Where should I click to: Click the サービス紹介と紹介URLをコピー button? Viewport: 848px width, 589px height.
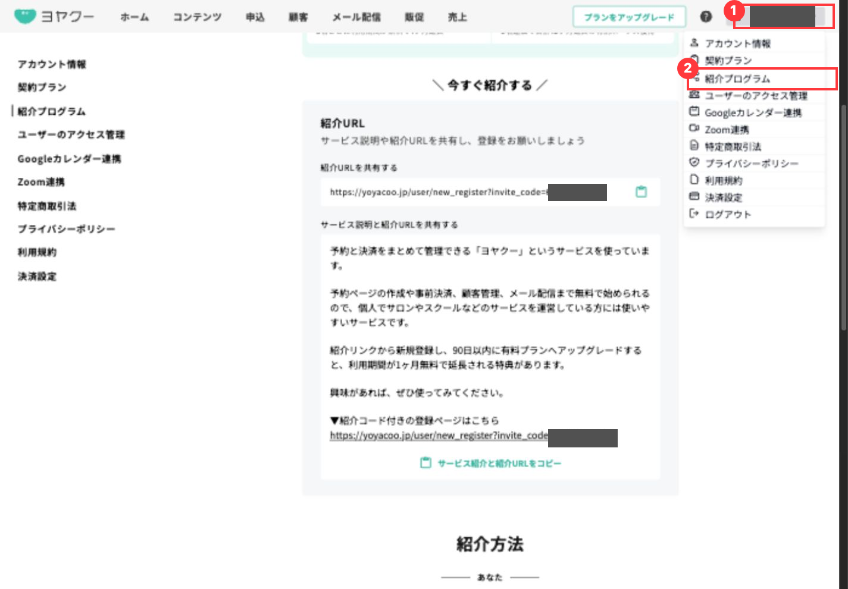click(490, 463)
